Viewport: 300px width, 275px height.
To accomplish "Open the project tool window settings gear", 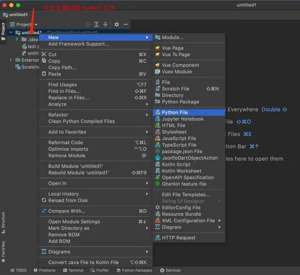I will point(117,24).
